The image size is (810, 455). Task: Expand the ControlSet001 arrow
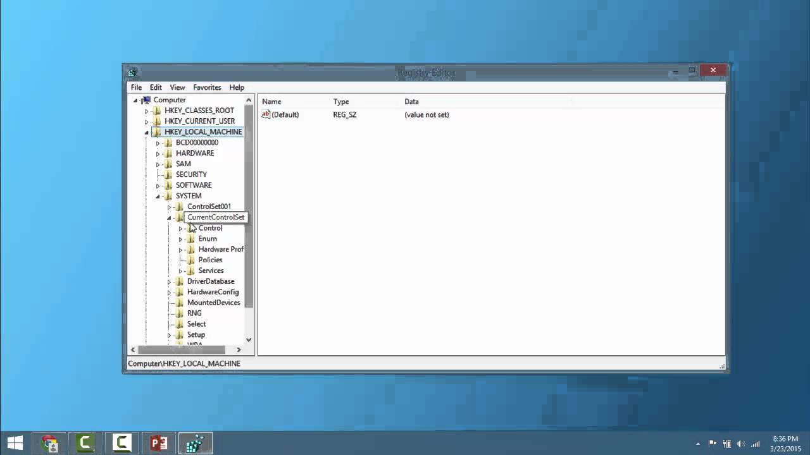tap(170, 207)
